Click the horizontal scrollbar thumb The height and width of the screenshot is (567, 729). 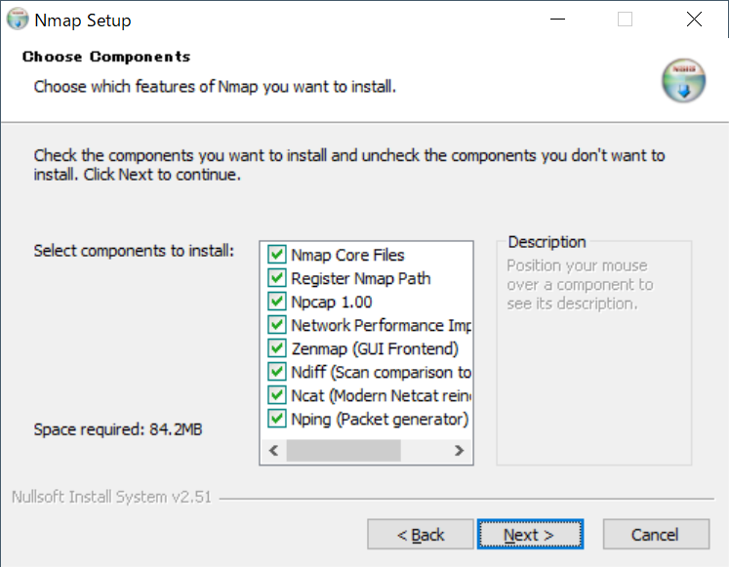click(343, 451)
